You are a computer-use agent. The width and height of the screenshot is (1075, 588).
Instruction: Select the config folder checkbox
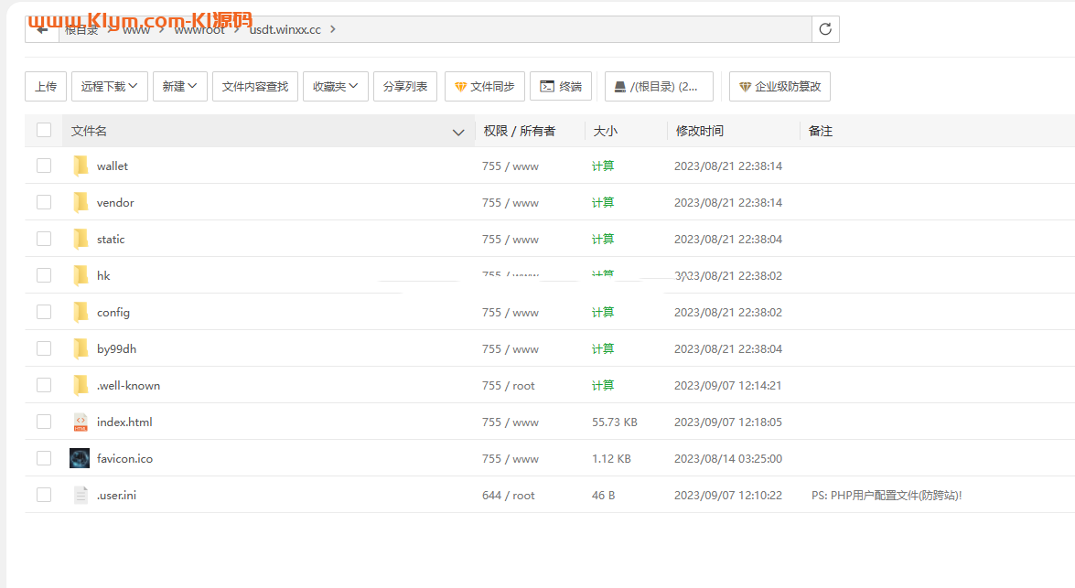(x=44, y=313)
